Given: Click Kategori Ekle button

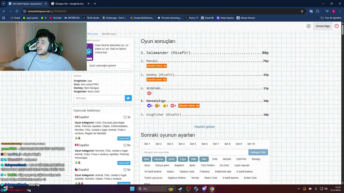Looking at the screenshot, I should tap(258, 152).
